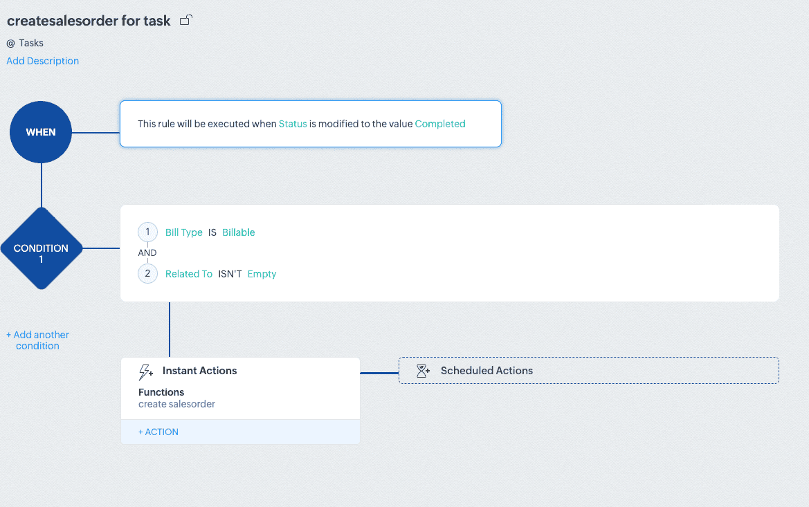Select the Related To criteria field
809x507 pixels.
[x=189, y=274]
